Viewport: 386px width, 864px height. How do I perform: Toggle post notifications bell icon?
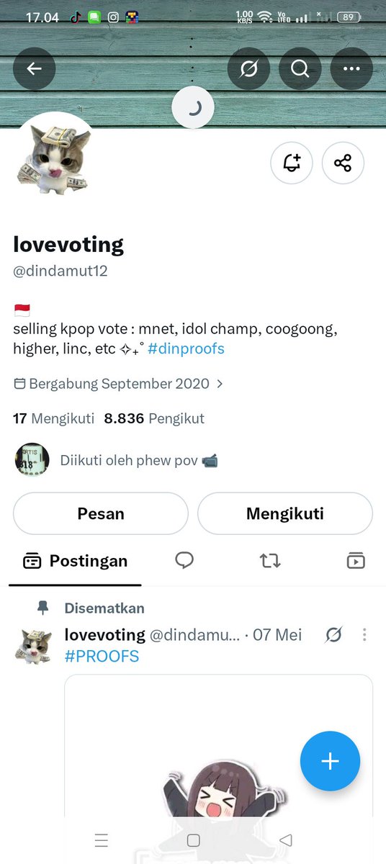click(x=292, y=163)
